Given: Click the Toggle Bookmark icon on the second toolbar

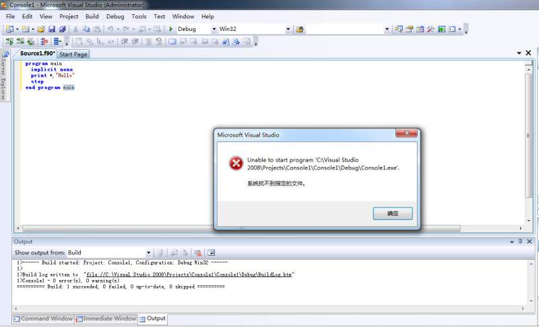Looking at the screenshot, I should (172, 42).
